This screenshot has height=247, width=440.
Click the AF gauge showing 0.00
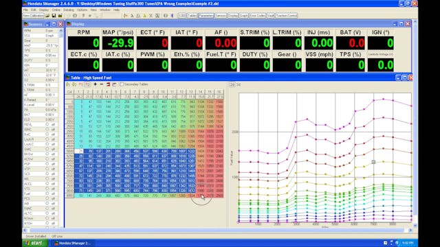point(221,43)
